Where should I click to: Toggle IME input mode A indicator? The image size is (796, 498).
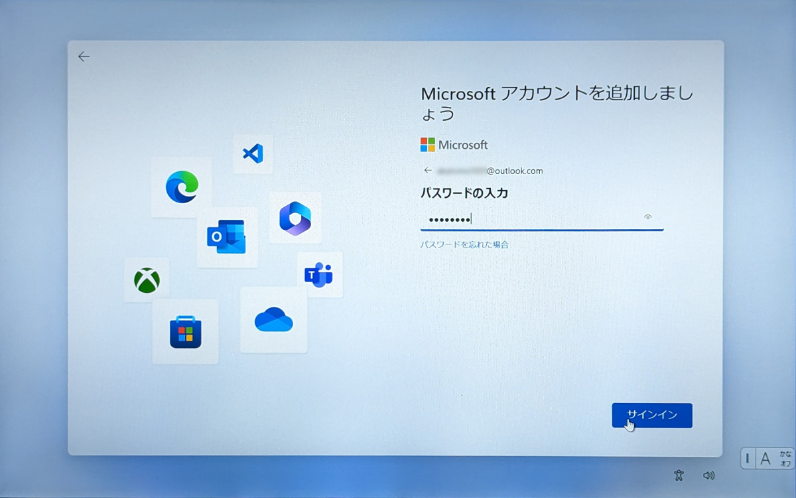(765, 458)
